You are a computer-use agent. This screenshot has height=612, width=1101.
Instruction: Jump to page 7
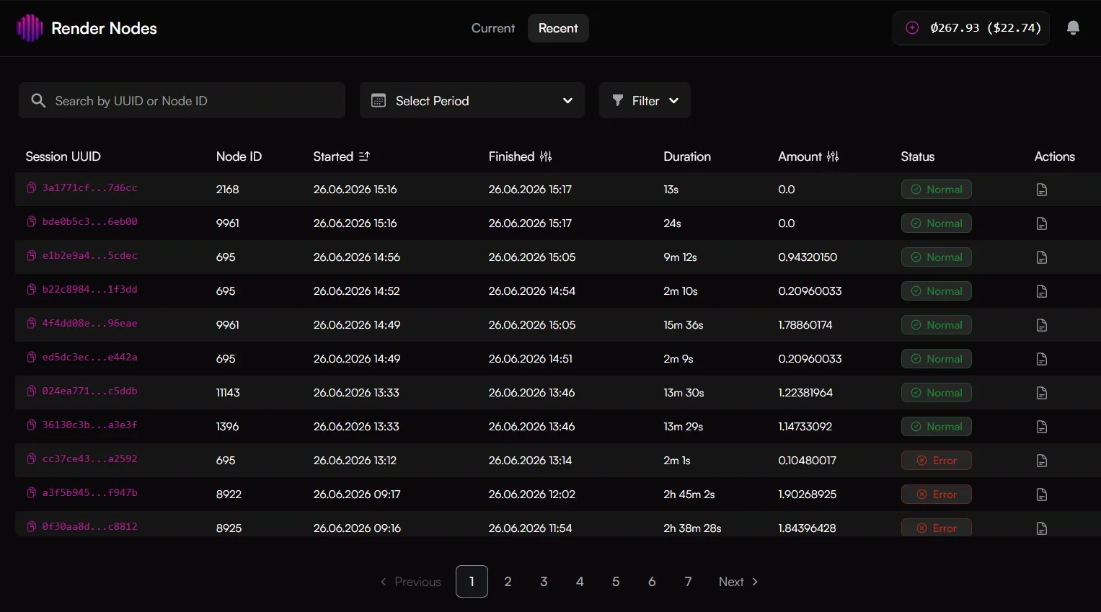(x=688, y=582)
